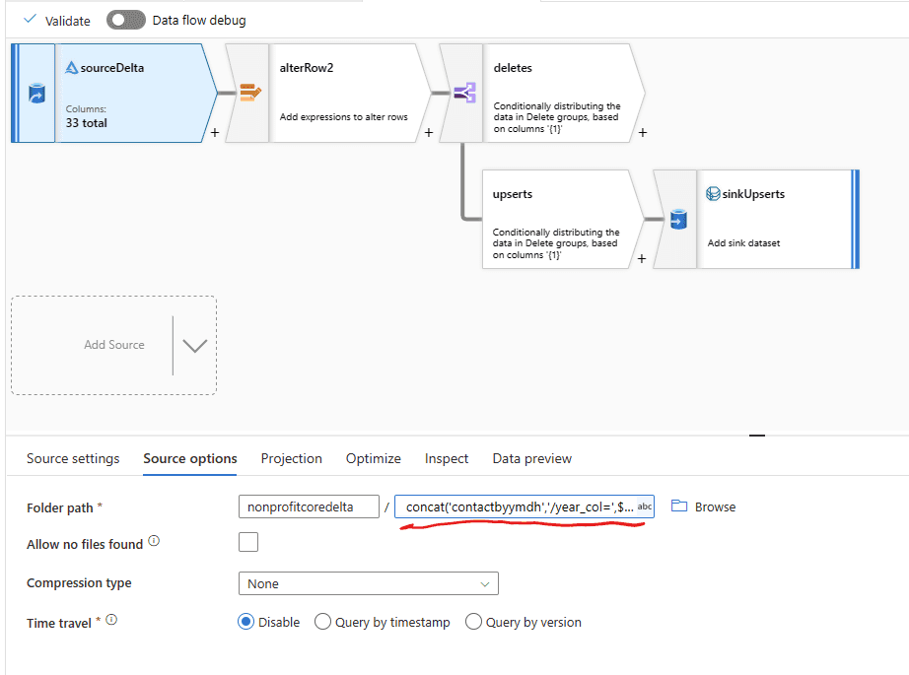The width and height of the screenshot is (909, 675).
Task: Click the plus after upserts node
Action: click(643, 258)
